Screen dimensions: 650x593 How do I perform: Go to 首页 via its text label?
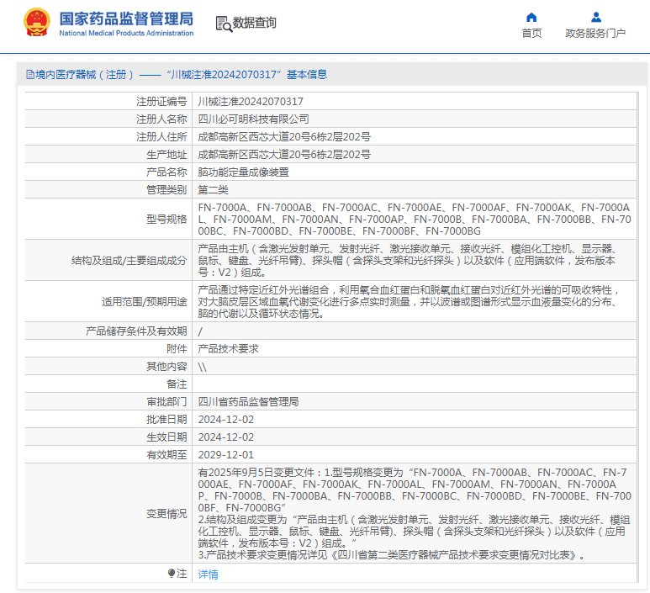(x=531, y=34)
